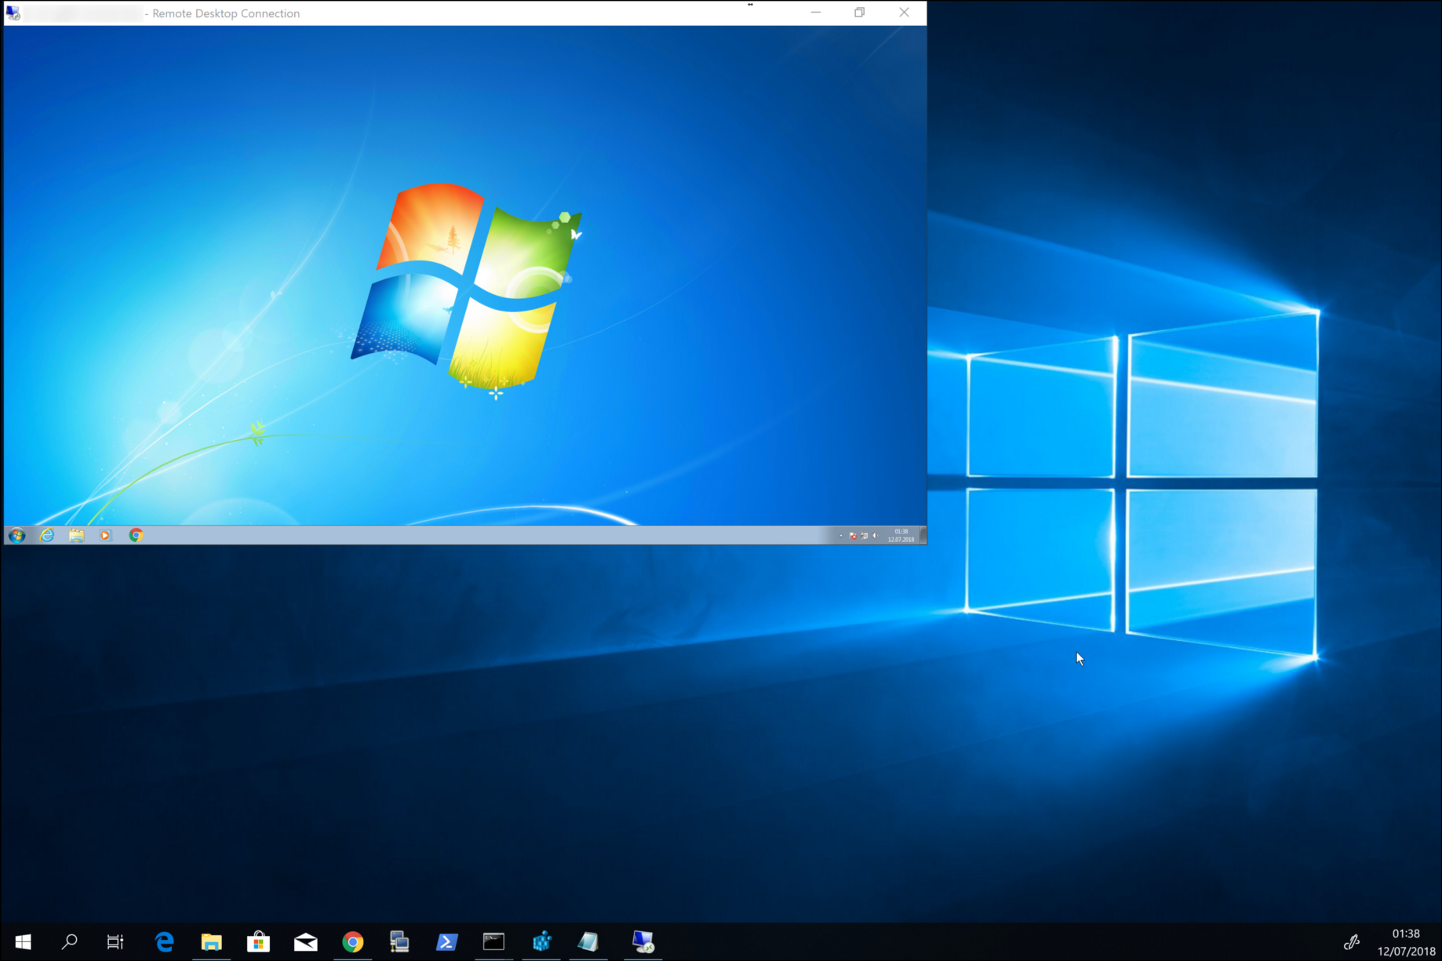Open network icon in remote system tray

[x=864, y=536]
